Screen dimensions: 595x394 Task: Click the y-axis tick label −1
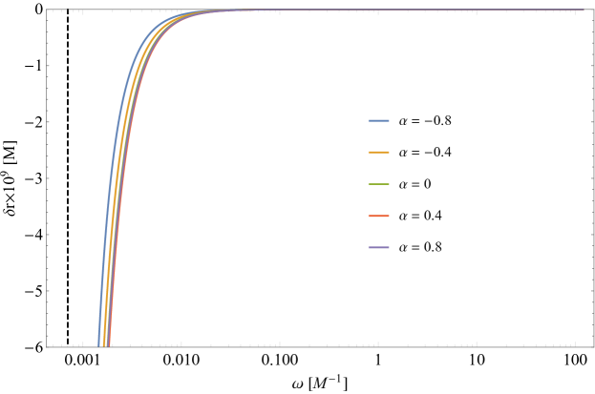pyautogui.click(x=33, y=66)
